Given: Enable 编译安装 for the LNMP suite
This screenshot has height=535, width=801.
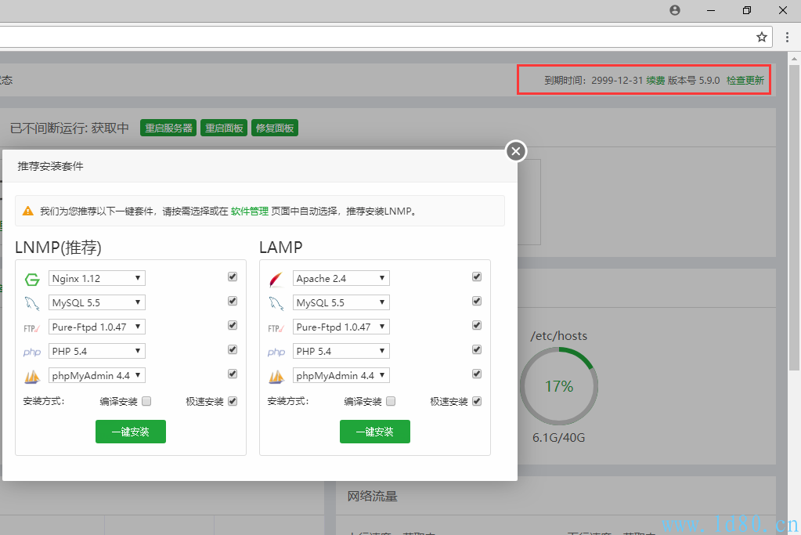Looking at the screenshot, I should pos(146,401).
